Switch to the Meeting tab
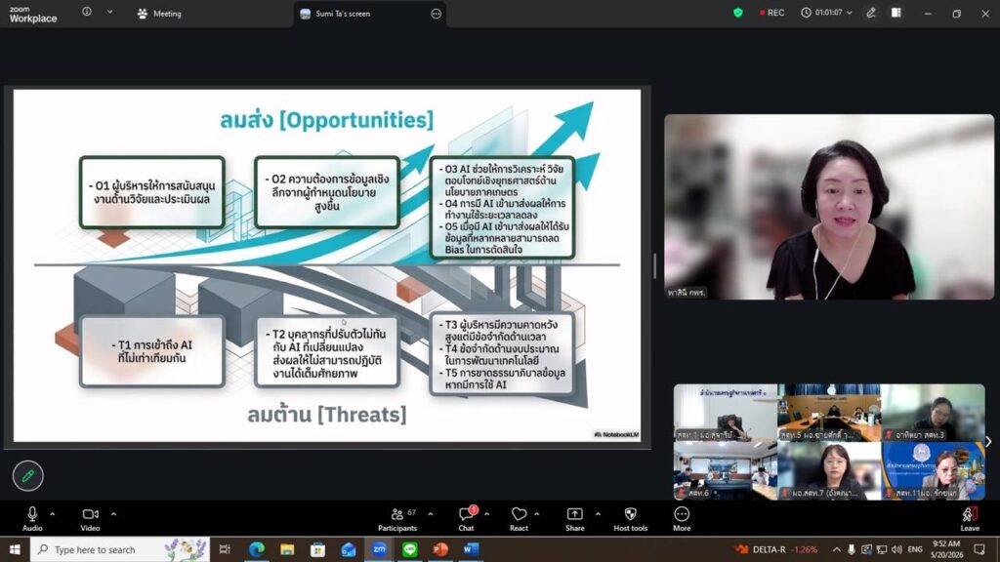The height and width of the screenshot is (562, 1000). [x=159, y=14]
